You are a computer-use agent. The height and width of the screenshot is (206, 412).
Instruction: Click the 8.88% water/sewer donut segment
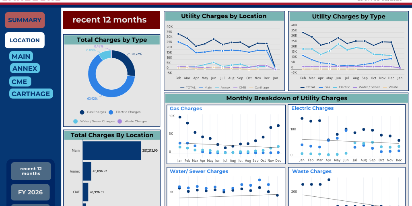coord(105,55)
